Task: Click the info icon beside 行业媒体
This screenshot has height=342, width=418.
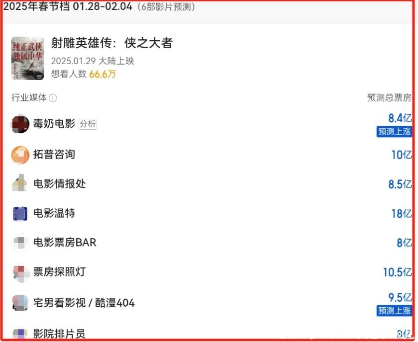Action: point(53,98)
